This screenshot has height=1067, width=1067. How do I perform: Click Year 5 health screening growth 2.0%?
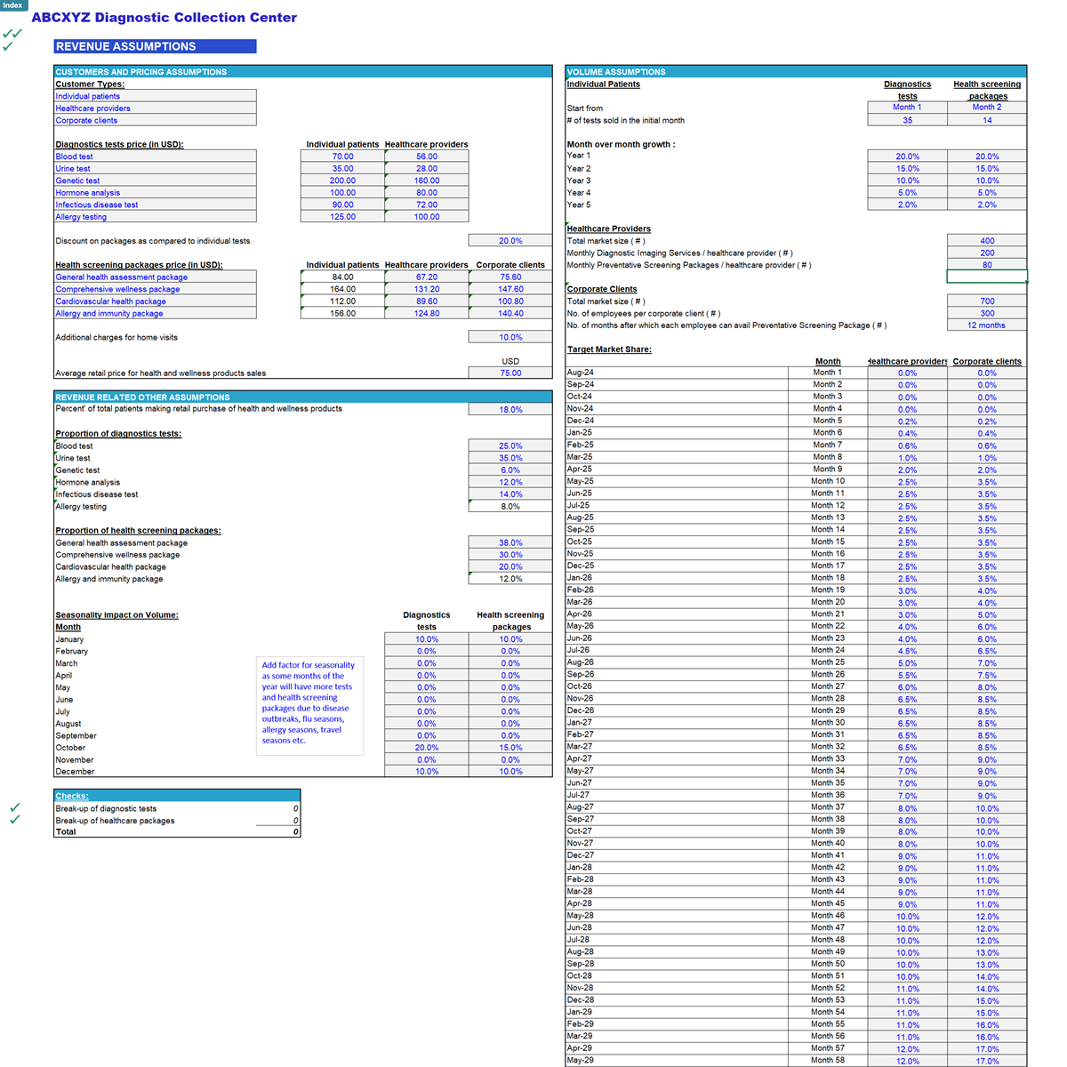pos(987,205)
